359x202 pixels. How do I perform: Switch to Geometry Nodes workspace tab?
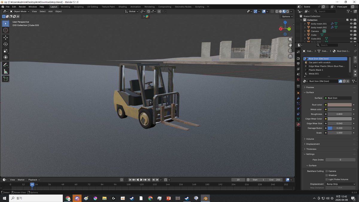(x=183, y=7)
